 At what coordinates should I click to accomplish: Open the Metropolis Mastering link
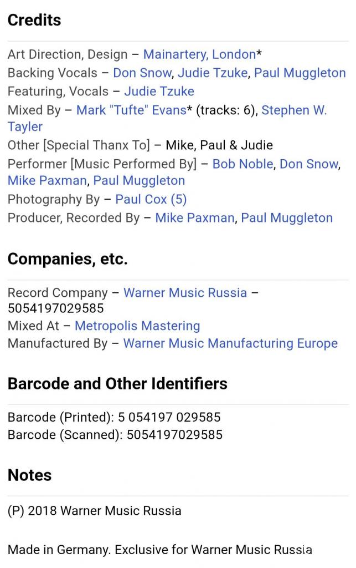tap(137, 326)
